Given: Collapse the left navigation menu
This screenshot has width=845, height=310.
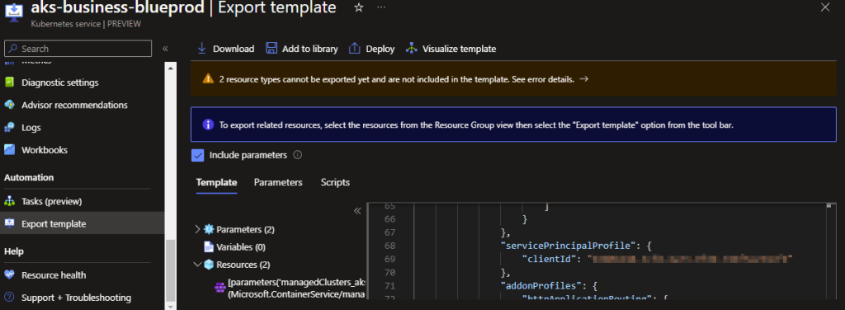Looking at the screenshot, I should (165, 49).
